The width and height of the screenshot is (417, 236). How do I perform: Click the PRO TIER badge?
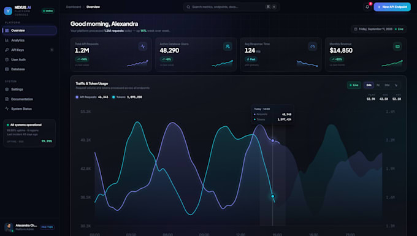[x=47, y=227]
